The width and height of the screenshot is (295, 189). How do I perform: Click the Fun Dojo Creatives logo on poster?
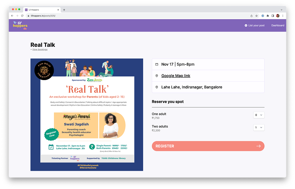[x=44, y=70]
